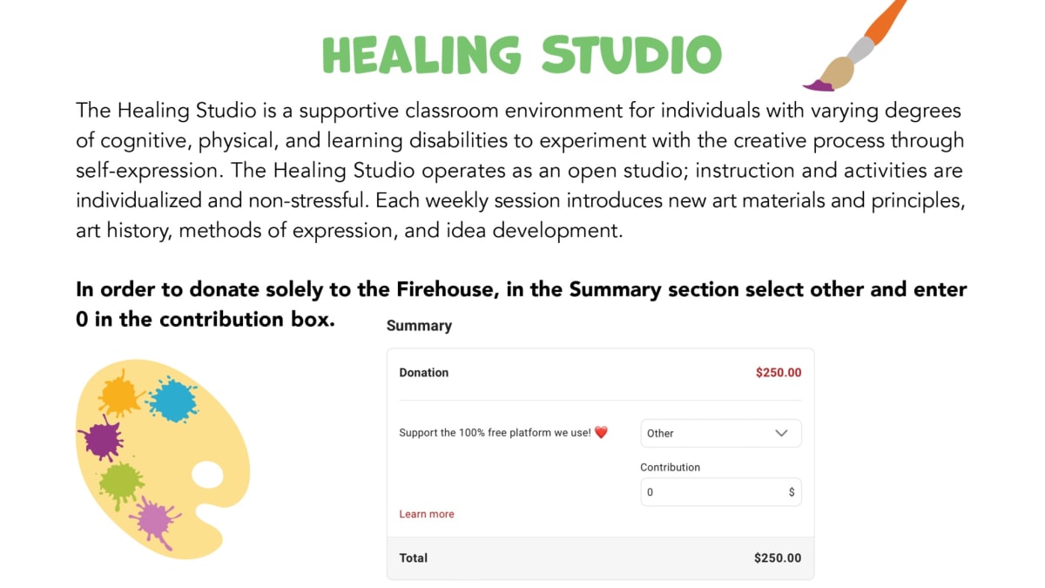Click the thumb hole of the palette
The height and width of the screenshot is (588, 1045).
[x=207, y=476]
